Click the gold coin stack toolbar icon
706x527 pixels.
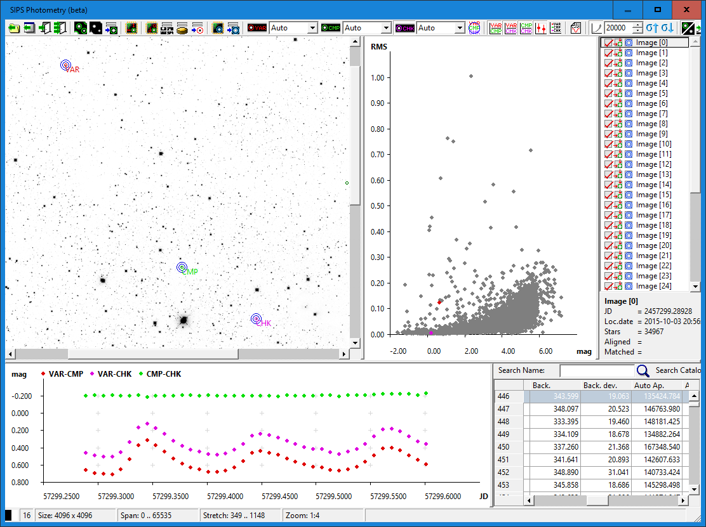182,28
